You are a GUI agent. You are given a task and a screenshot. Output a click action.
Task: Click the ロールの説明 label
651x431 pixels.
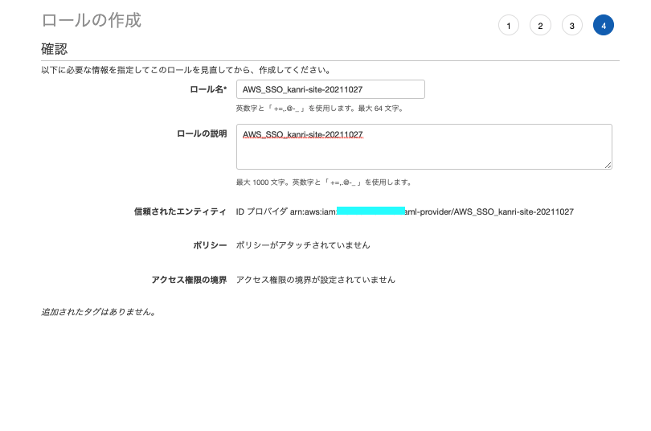point(202,133)
